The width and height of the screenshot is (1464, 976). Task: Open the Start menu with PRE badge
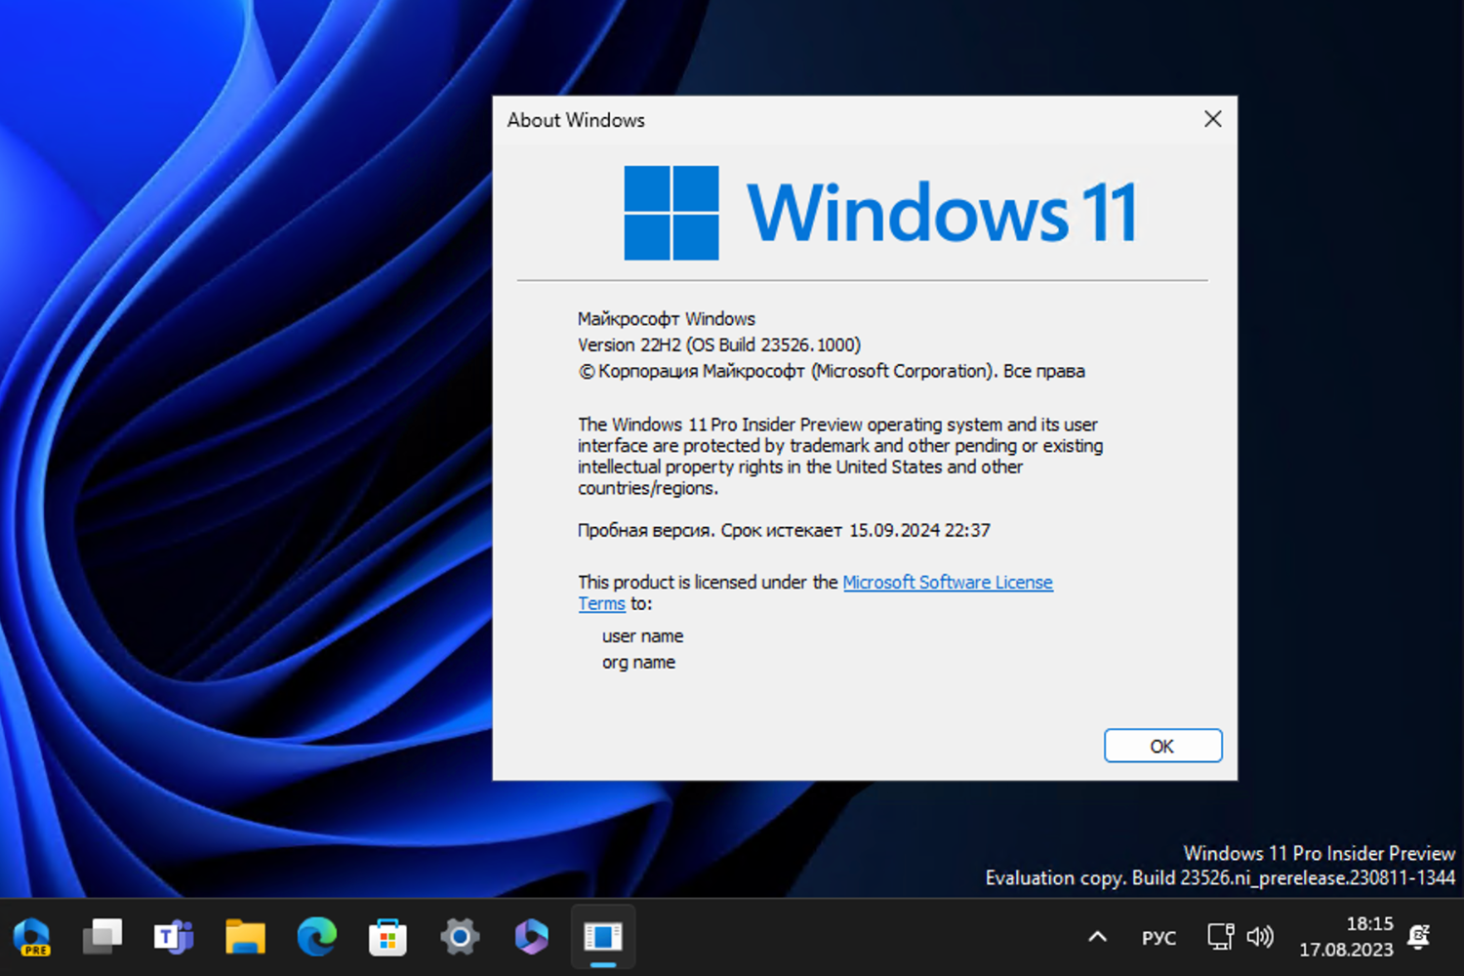coord(34,937)
